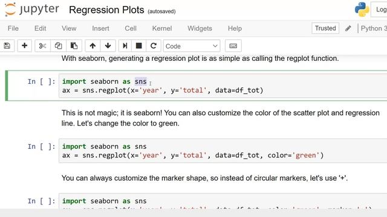Click the highlighted 'sns' word in first cell
Image resolution: width=387 pixels, height=217 pixels.
pyautogui.click(x=141, y=81)
